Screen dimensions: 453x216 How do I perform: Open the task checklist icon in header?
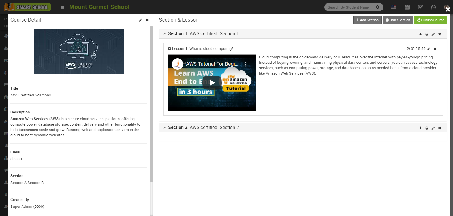pos(420,7)
